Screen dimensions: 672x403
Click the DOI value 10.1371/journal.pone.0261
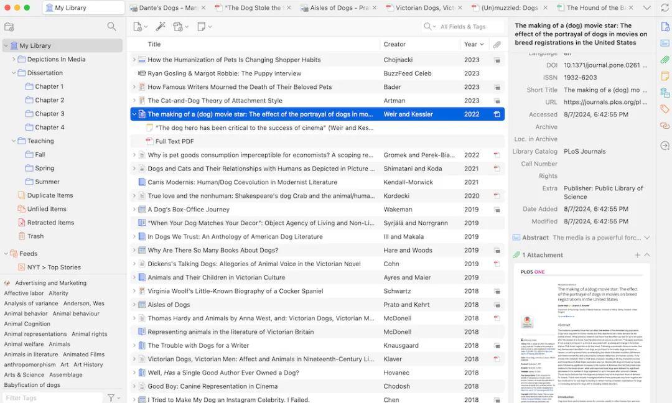605,65
